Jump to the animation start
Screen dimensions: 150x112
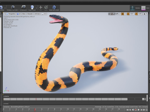point(127,110)
